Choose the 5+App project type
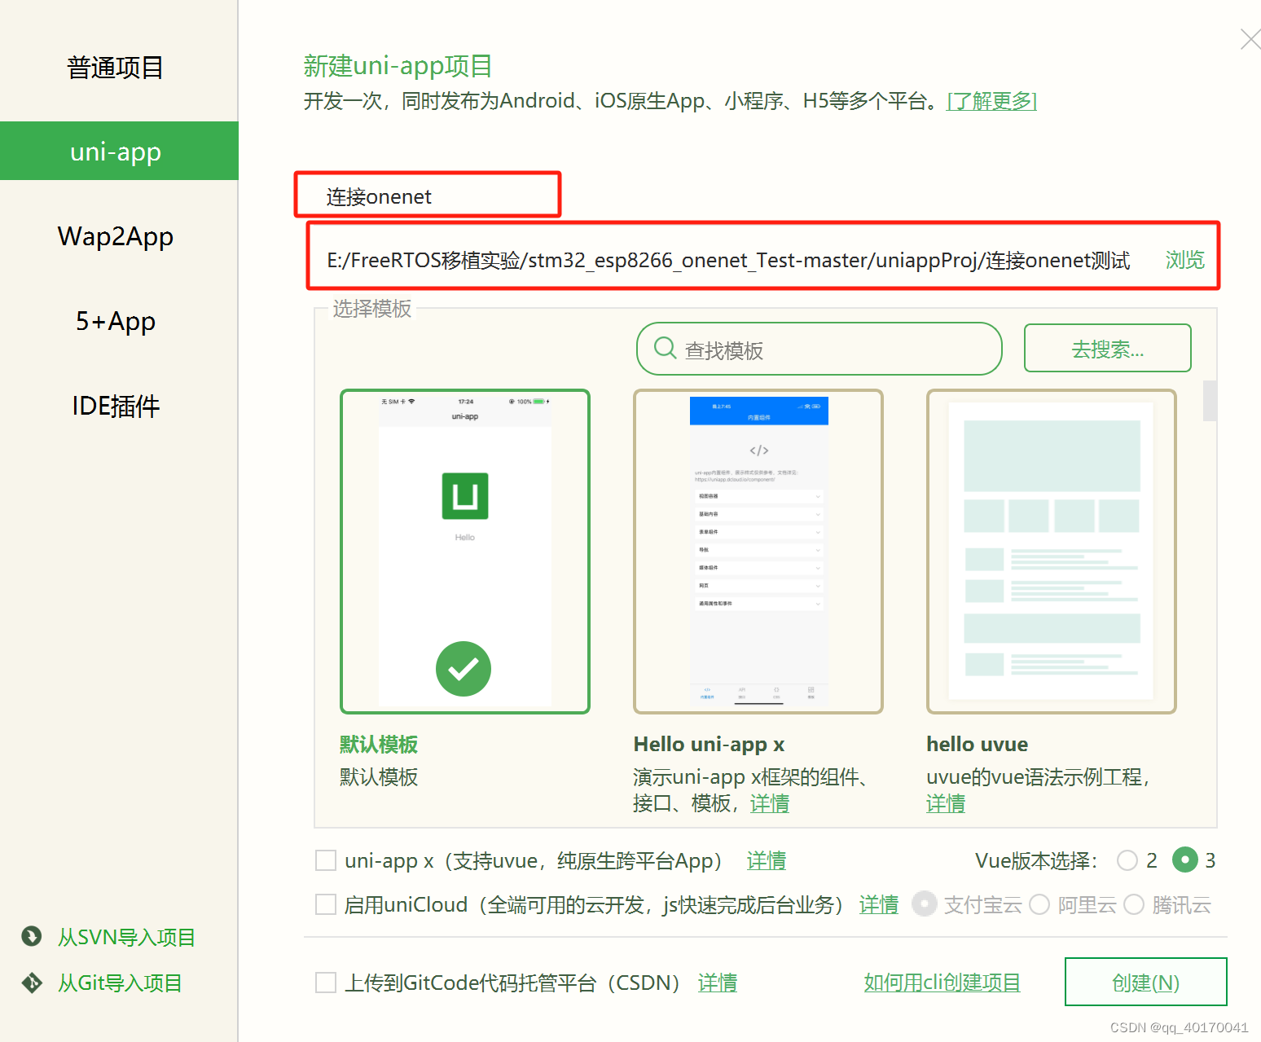Screen dimensions: 1261x1042 [x=115, y=321]
